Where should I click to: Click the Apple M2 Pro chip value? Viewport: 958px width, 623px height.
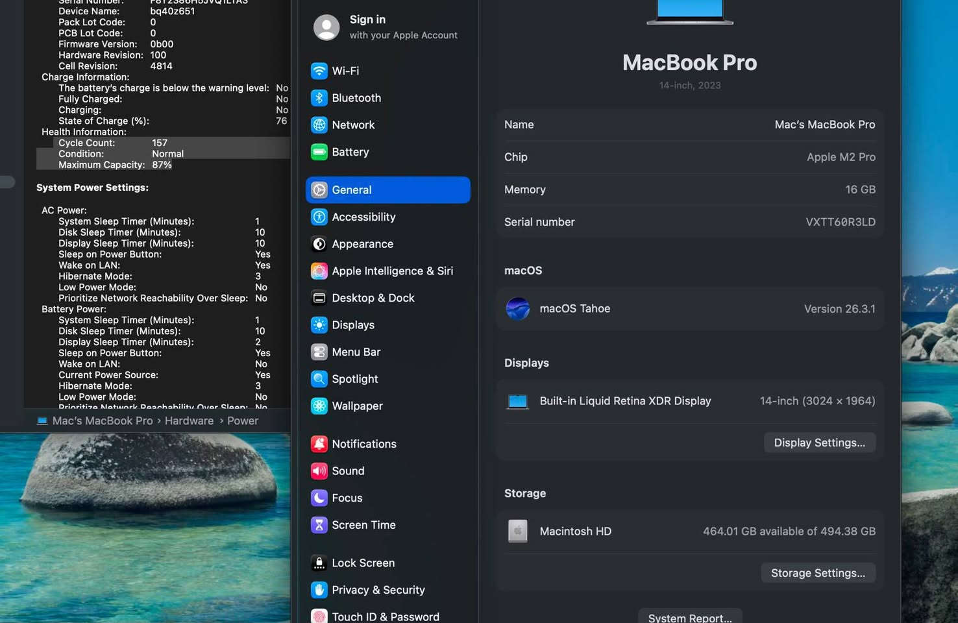click(x=841, y=157)
